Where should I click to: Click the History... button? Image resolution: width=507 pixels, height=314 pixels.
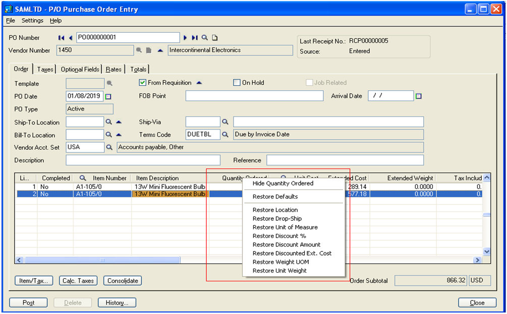click(x=117, y=303)
